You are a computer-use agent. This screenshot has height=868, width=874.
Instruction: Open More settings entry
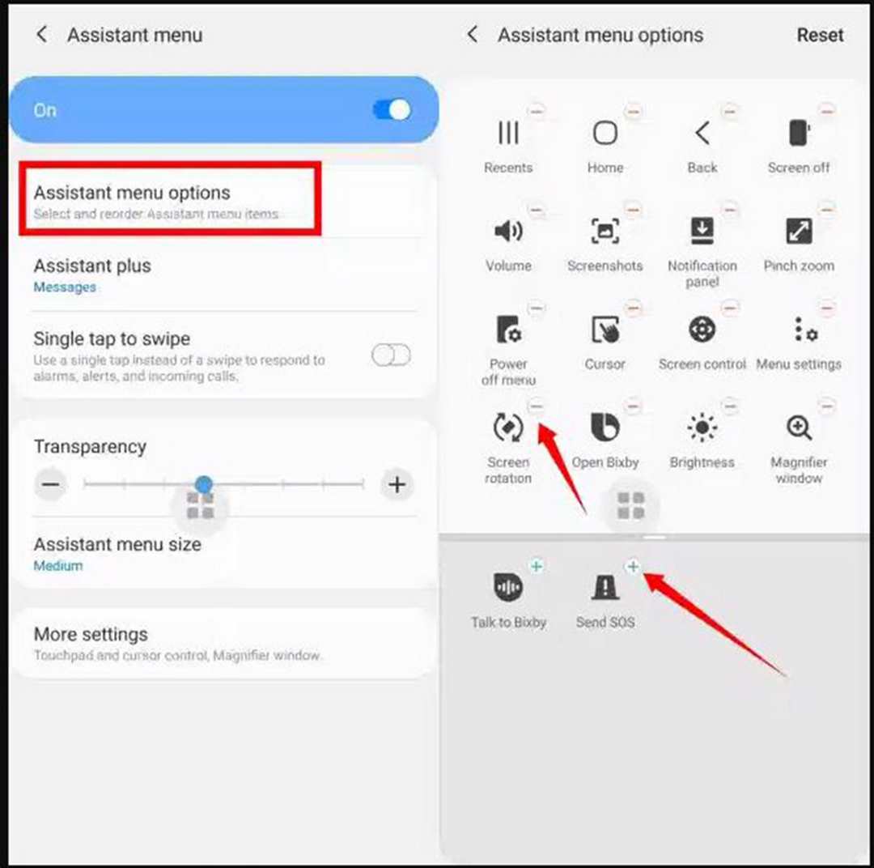coord(225,644)
